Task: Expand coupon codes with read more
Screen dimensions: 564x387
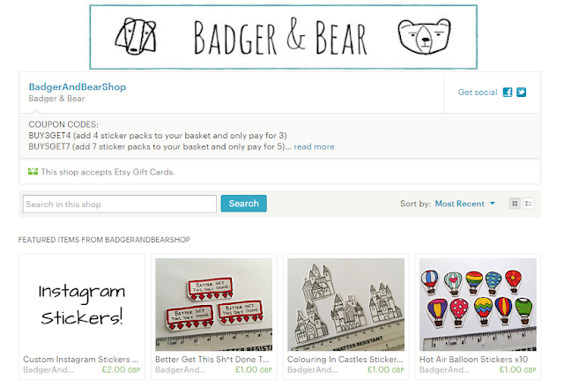Action: click(x=314, y=146)
